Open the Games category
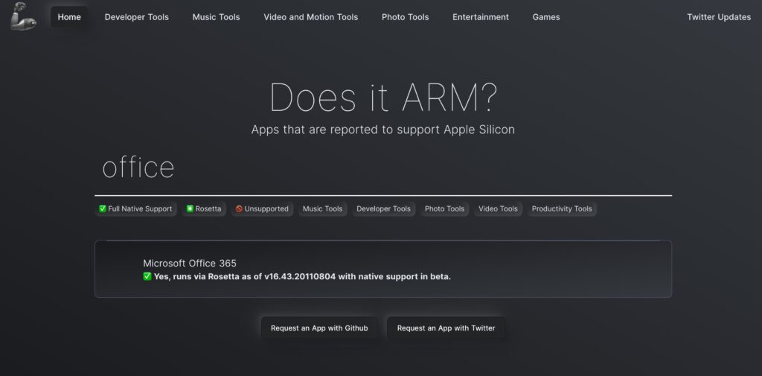 [545, 17]
